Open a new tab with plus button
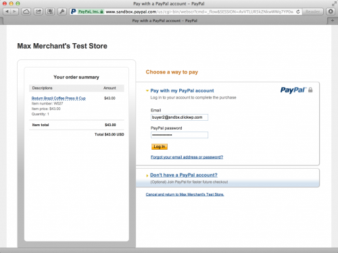Image resolution: width=338 pixels, height=253 pixels. tap(333, 21)
